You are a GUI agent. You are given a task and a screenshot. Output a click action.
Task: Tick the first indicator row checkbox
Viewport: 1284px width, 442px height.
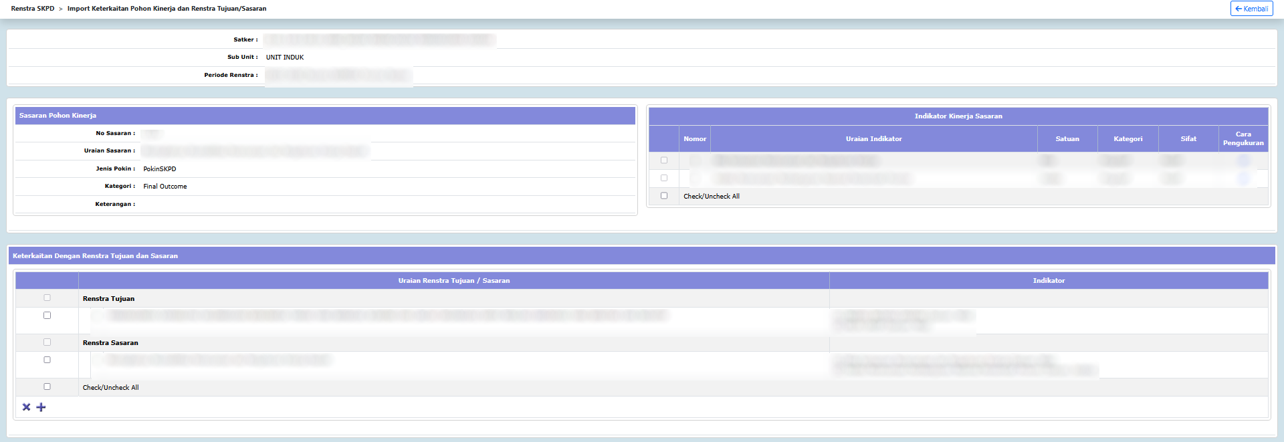(664, 160)
